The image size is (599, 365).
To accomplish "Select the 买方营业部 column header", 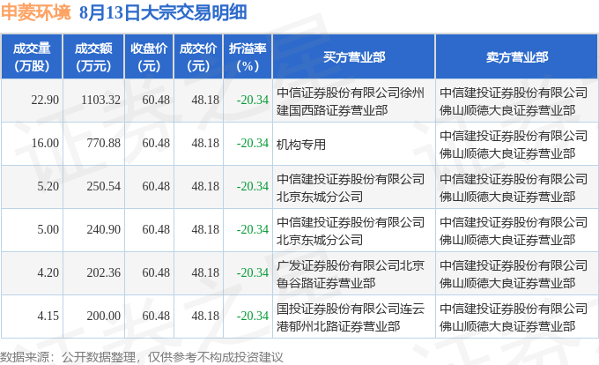I will (354, 57).
